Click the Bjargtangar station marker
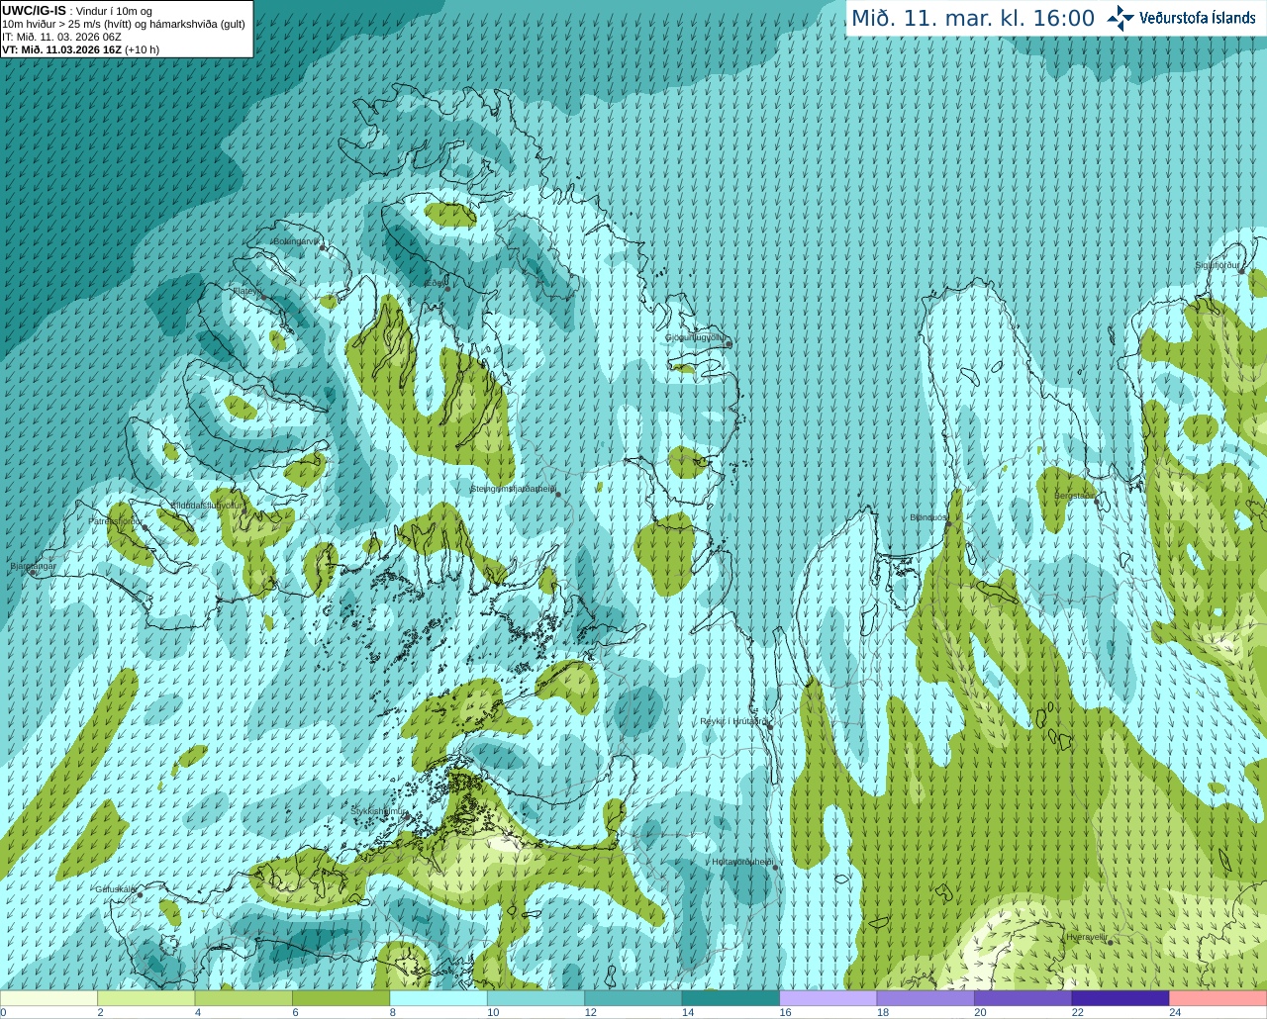This screenshot has height=1019, width=1267. click(33, 572)
